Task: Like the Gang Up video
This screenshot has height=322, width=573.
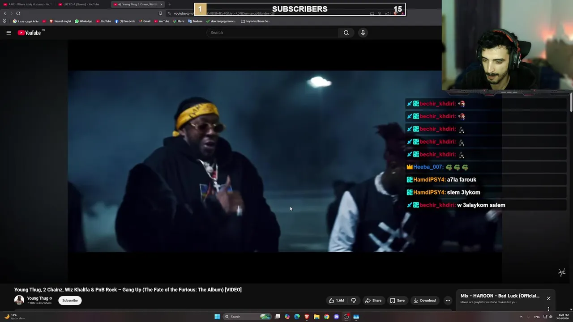Action: (x=336, y=301)
